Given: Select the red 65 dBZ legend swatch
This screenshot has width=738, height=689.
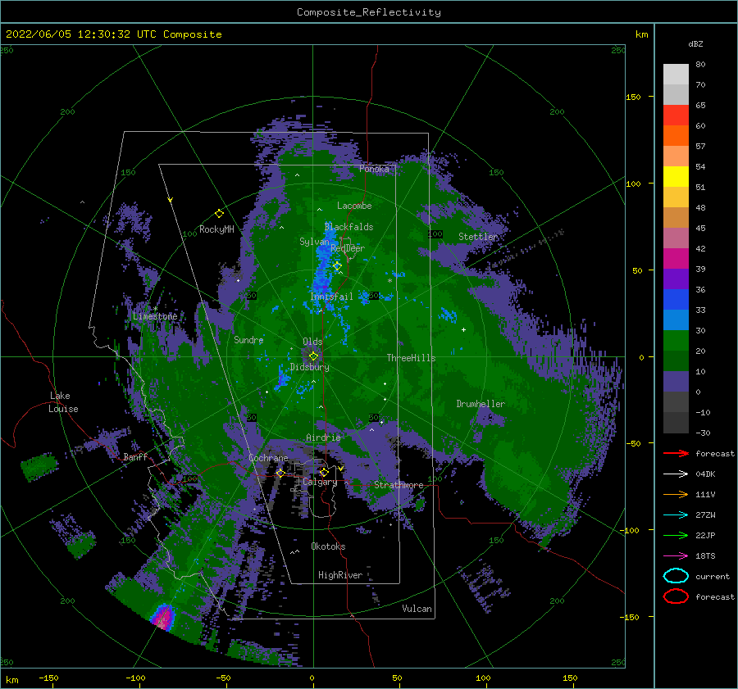Looking at the screenshot, I should click(x=676, y=116).
